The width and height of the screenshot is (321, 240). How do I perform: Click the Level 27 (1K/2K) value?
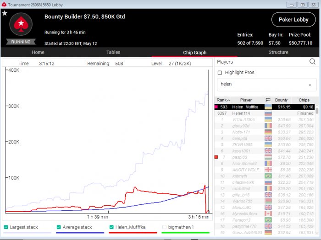coord(180,64)
